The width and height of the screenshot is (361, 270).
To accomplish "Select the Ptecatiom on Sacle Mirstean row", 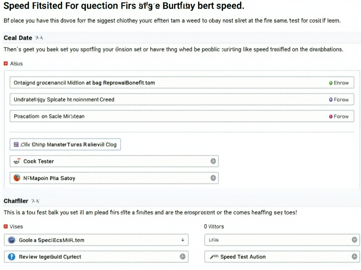I will point(182,116).
